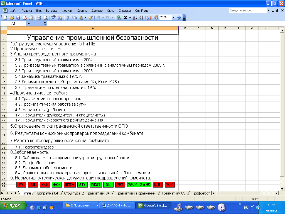Click the Cut scissors icon
The image size is (285, 214).
[68, 18]
